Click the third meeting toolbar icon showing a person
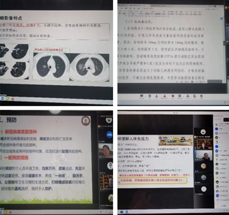The image size is (229, 215). (157, 96)
